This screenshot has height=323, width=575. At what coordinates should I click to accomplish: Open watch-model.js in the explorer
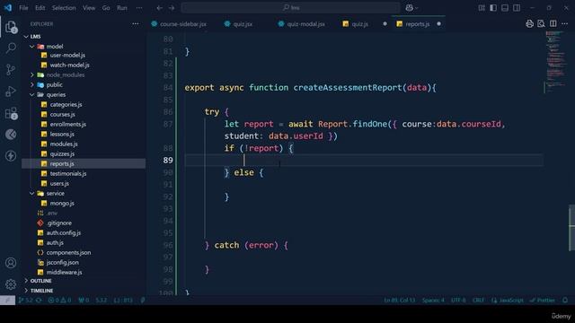coord(69,65)
